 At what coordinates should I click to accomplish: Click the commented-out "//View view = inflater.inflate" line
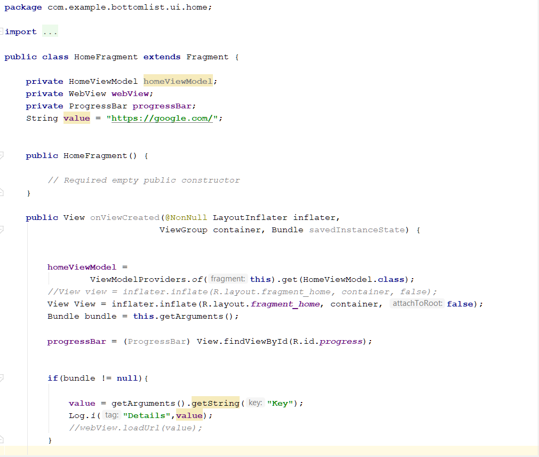tap(242, 292)
